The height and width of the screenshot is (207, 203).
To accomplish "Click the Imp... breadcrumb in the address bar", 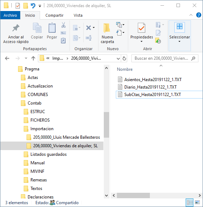I will (x=58, y=58).
